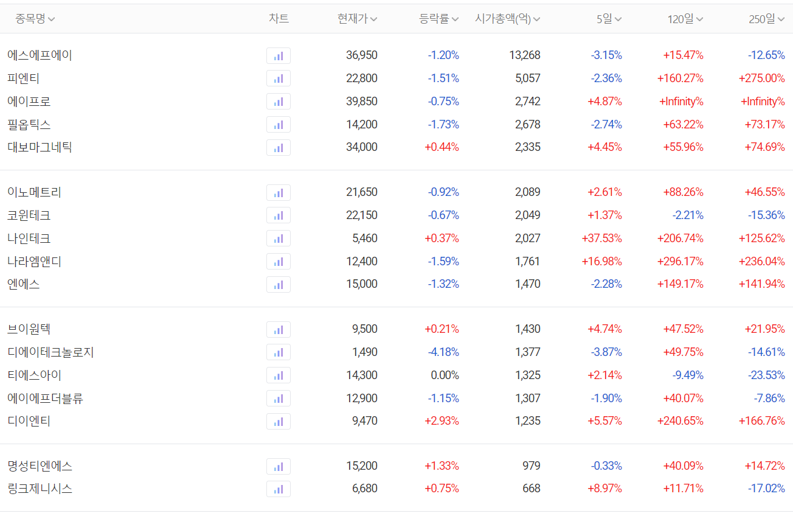Select 에이에프더블류 5-day value -1.90%
The width and height of the screenshot is (793, 516).
606,399
